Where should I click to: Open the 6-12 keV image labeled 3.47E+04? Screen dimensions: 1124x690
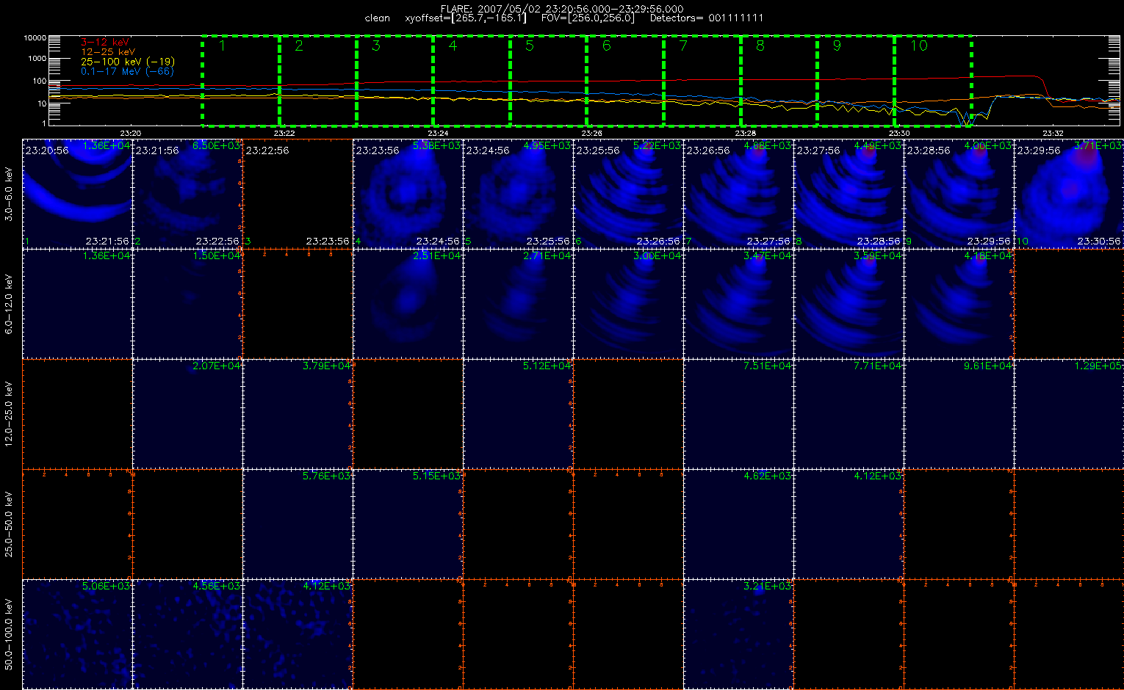coord(739,303)
